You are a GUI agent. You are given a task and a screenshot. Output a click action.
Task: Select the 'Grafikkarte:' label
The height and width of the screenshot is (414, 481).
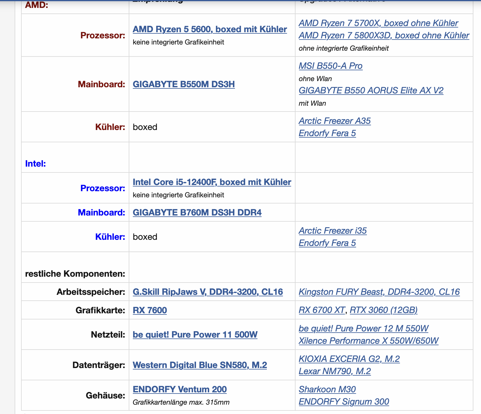click(x=100, y=310)
